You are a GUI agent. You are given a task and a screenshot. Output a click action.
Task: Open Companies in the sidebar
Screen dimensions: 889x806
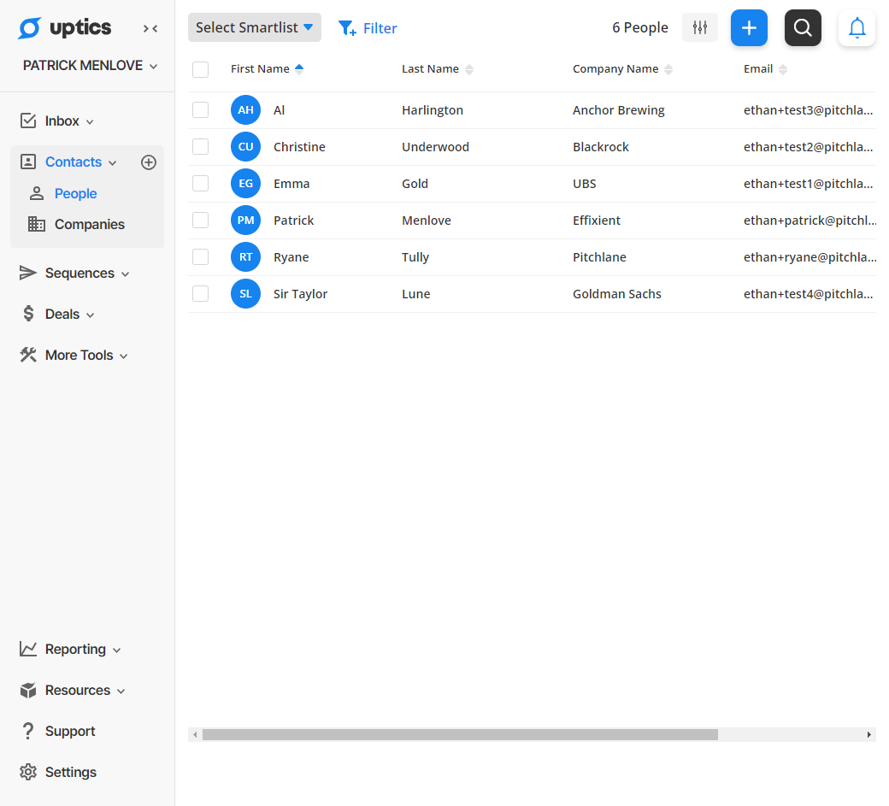[90, 225]
